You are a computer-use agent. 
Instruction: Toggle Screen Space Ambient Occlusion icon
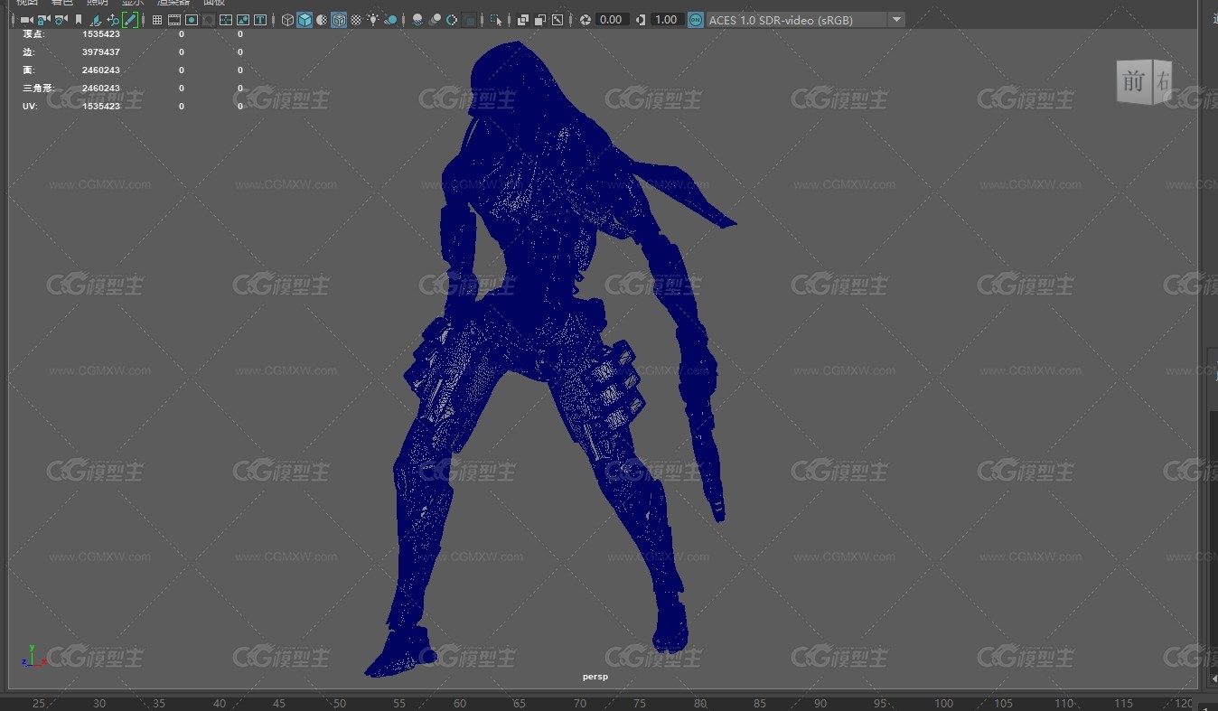tap(417, 19)
